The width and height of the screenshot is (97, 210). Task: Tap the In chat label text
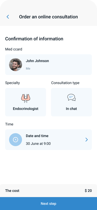coord(71,109)
